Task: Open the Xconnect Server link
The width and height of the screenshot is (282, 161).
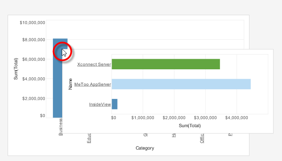Action: pyautogui.click(x=94, y=64)
